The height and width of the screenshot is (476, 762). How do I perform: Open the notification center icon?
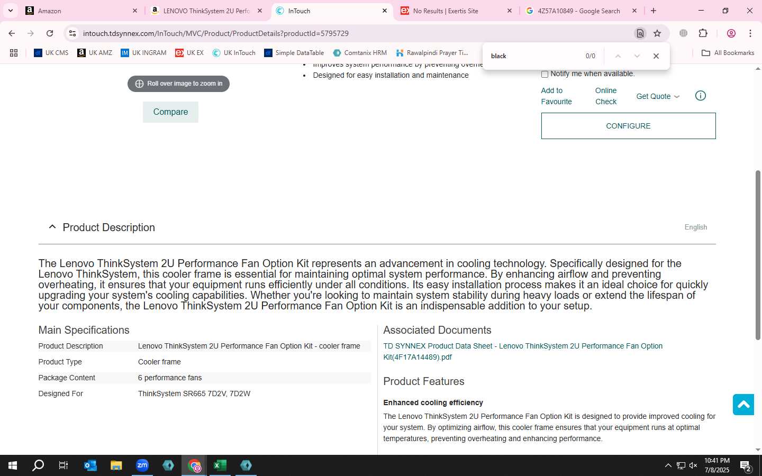(746, 466)
